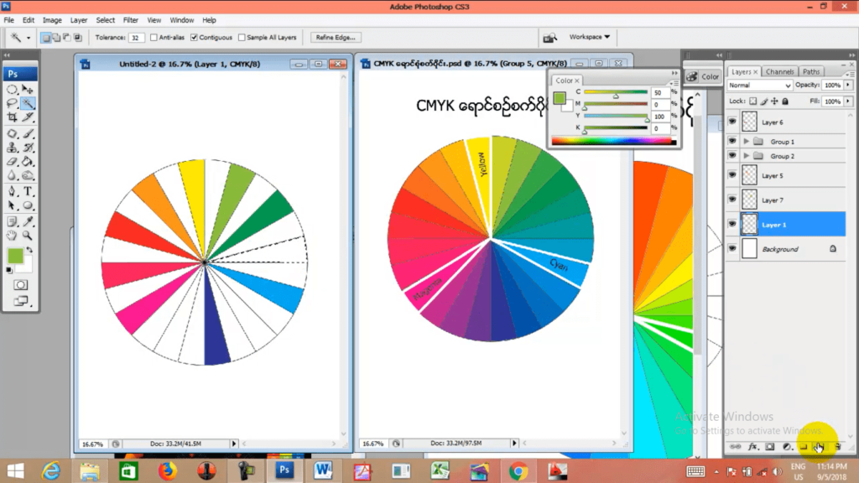
Task: Click the delete layer trash icon
Action: 838,447
